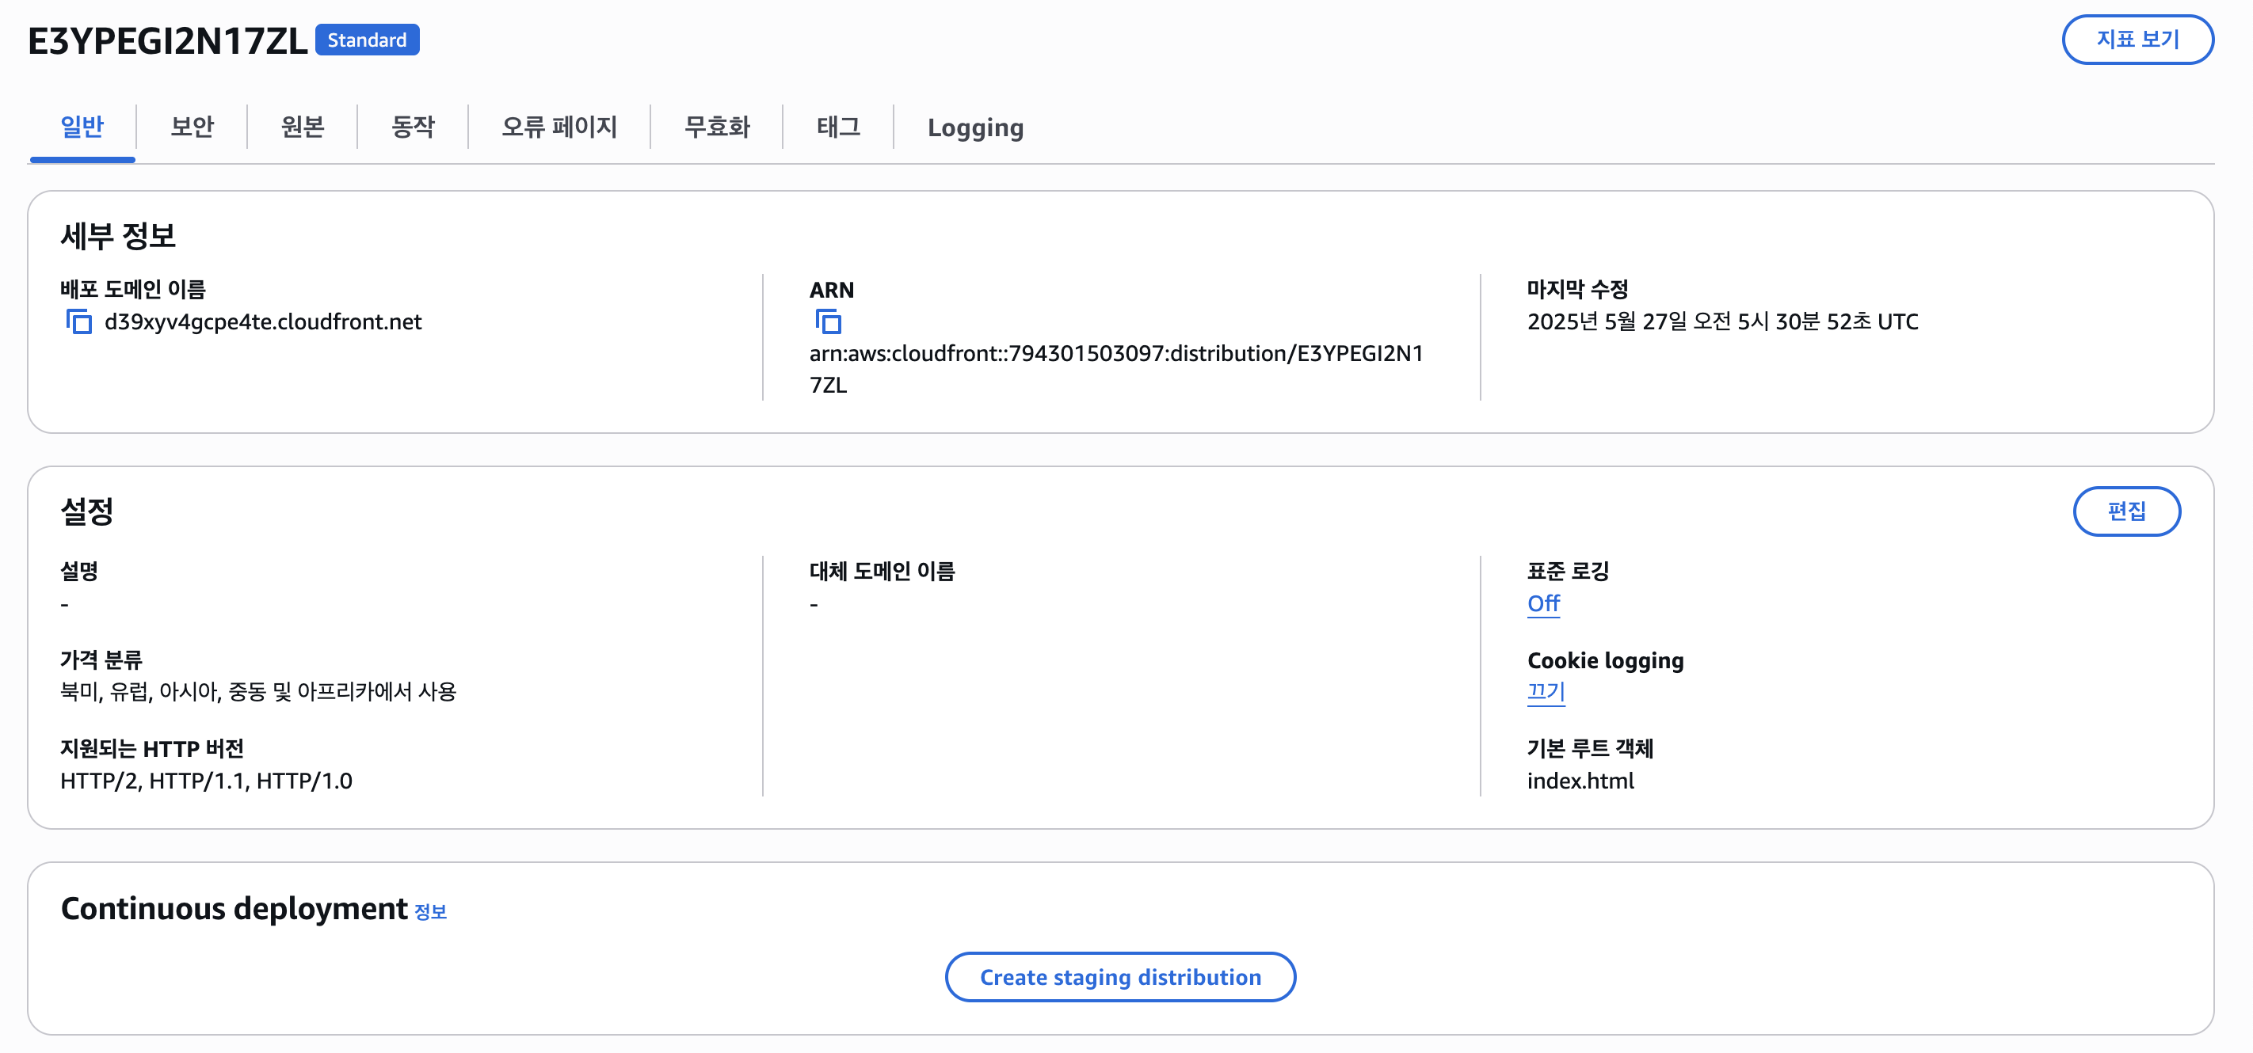Click the d39xyv4gcpe4te.cloudfront.net domain text
This screenshot has width=2253, height=1053.
(x=262, y=321)
